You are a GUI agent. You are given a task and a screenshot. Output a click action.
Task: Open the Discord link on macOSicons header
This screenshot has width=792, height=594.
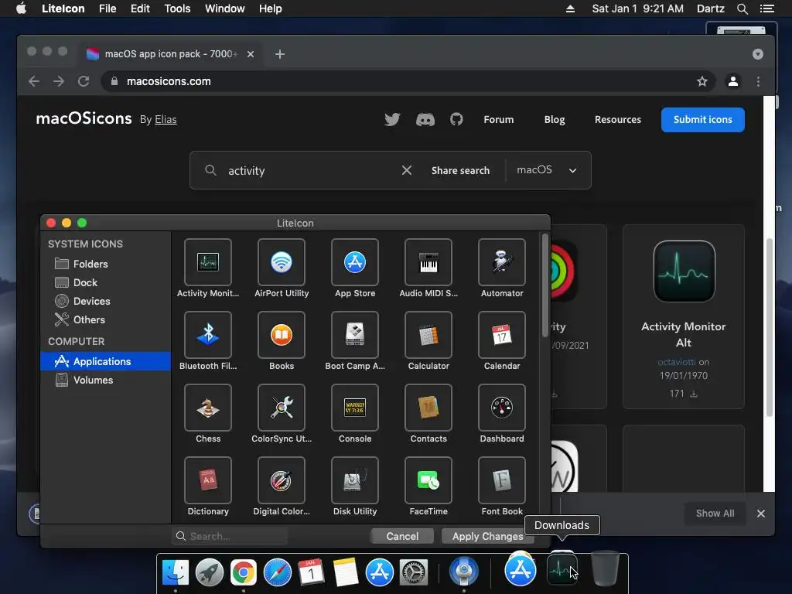click(425, 120)
